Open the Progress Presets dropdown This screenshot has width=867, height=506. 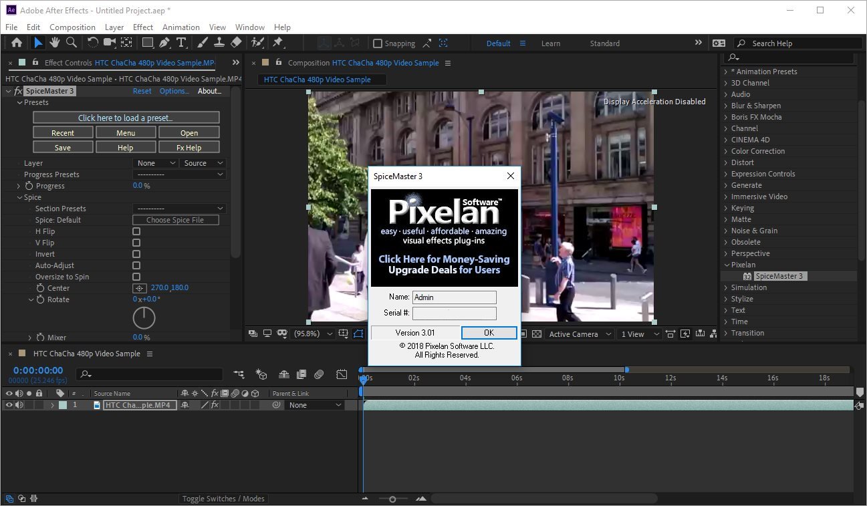pyautogui.click(x=179, y=174)
